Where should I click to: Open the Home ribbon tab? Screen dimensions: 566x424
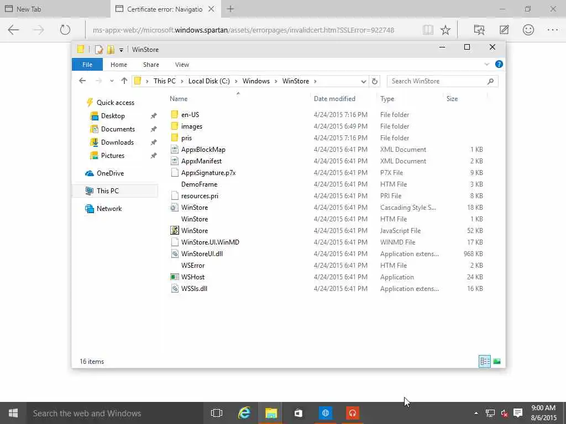pos(119,65)
